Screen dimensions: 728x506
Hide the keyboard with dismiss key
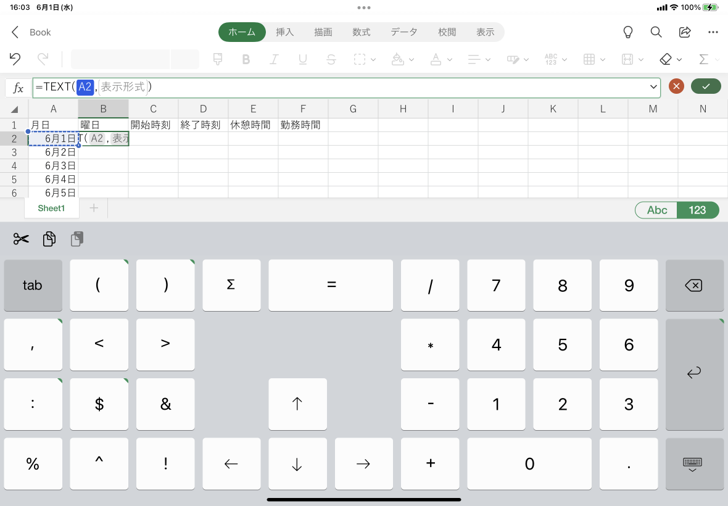(x=694, y=464)
